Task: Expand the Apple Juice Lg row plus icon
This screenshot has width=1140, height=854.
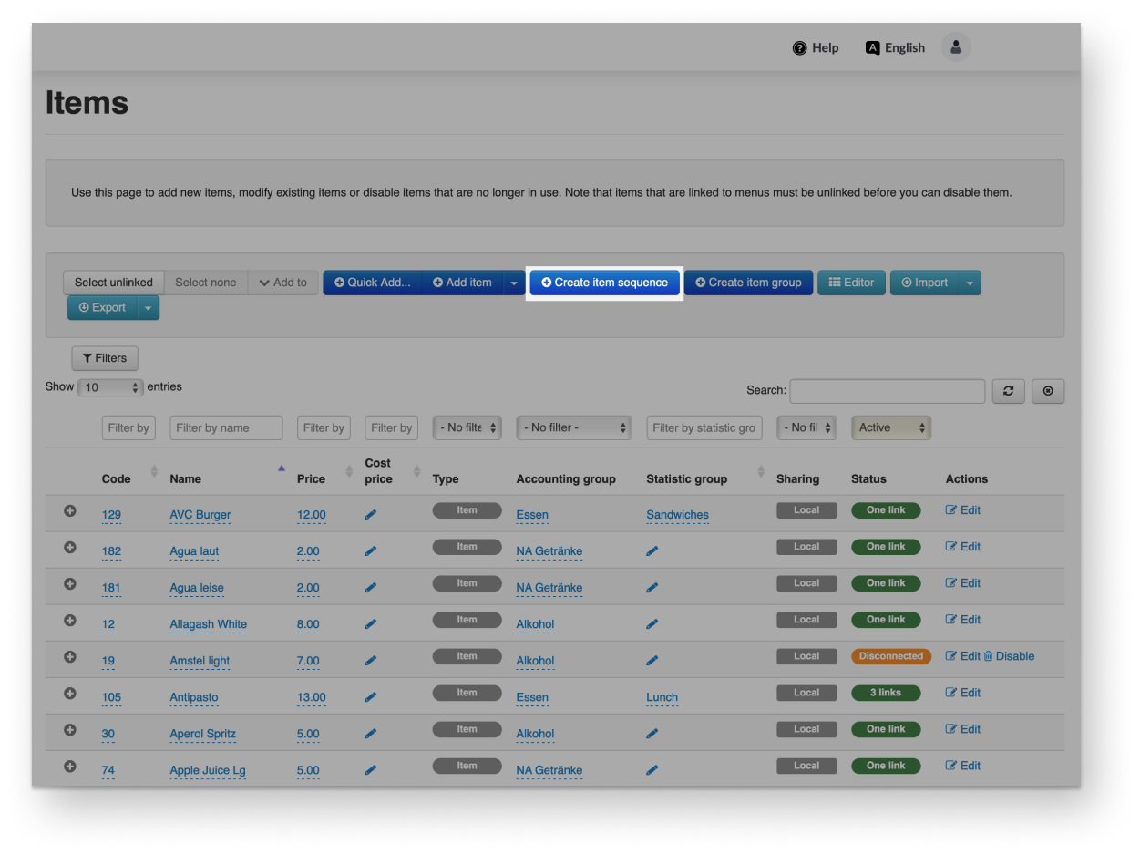Action: coord(69,766)
